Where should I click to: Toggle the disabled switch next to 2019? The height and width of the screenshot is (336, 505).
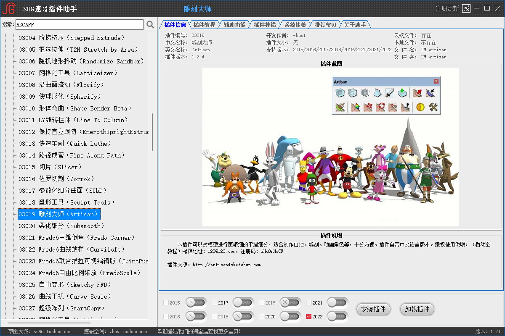pyautogui.click(x=291, y=302)
